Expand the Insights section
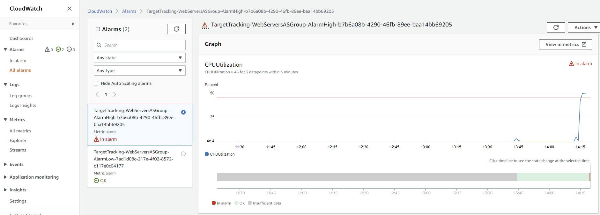The width and height of the screenshot is (600, 215). coord(5,190)
